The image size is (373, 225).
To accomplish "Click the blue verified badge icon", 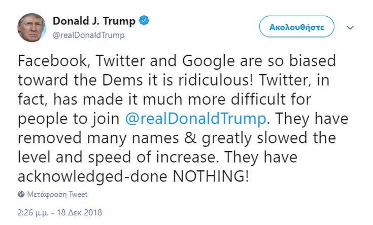I will pos(145,22).
